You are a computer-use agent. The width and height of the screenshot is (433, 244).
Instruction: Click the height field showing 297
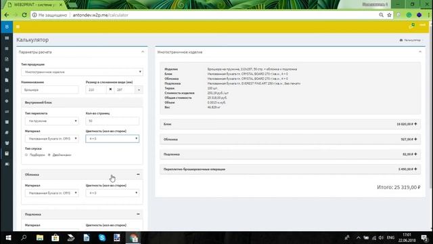[x=124, y=89]
